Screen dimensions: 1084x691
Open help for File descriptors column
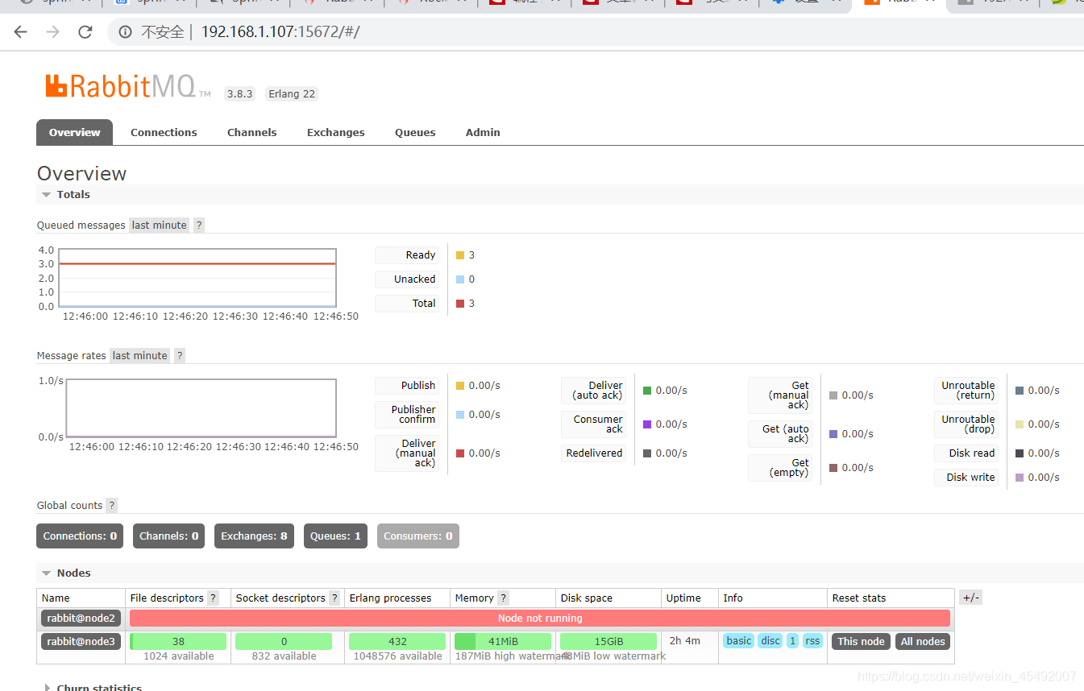pyautogui.click(x=214, y=598)
